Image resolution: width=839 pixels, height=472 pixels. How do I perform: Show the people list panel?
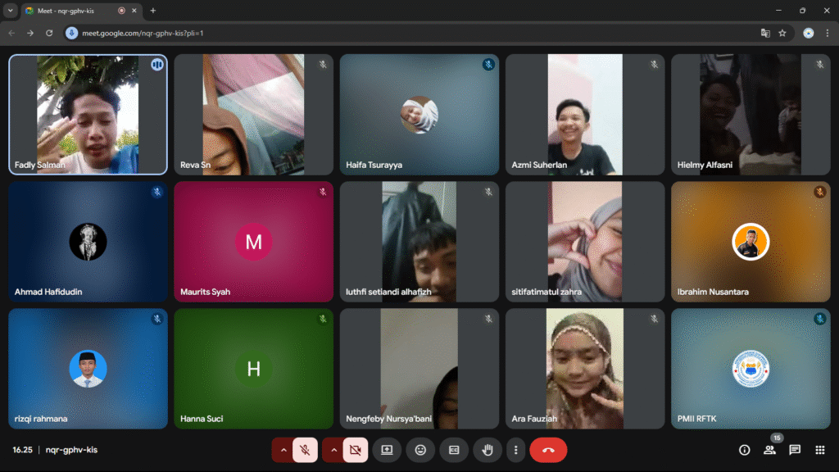(x=769, y=450)
